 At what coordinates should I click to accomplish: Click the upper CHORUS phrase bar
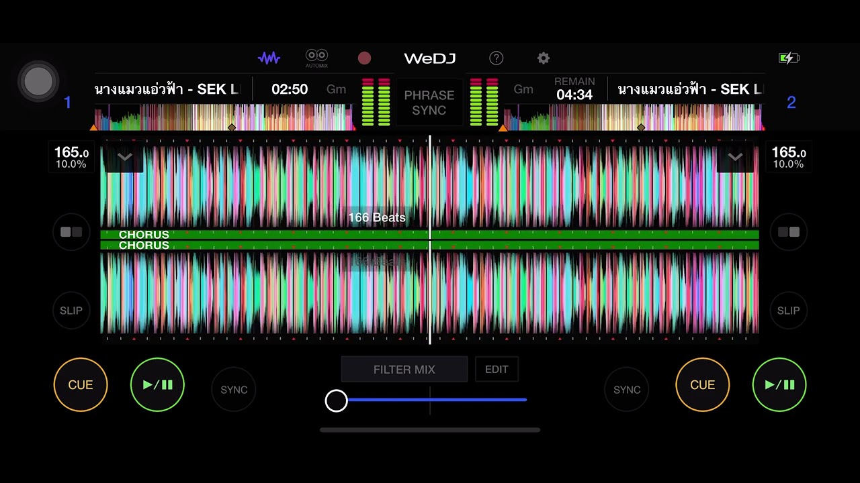[x=429, y=235]
